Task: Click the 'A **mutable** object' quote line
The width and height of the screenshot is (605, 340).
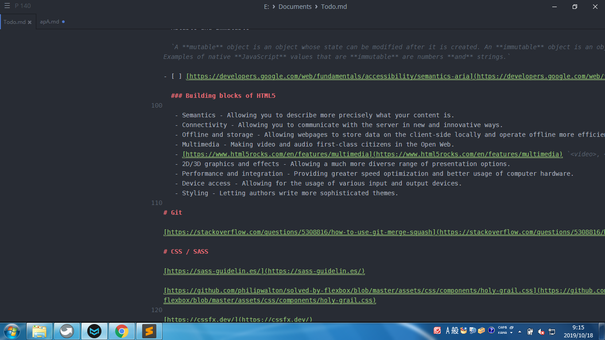Action: 388,47
